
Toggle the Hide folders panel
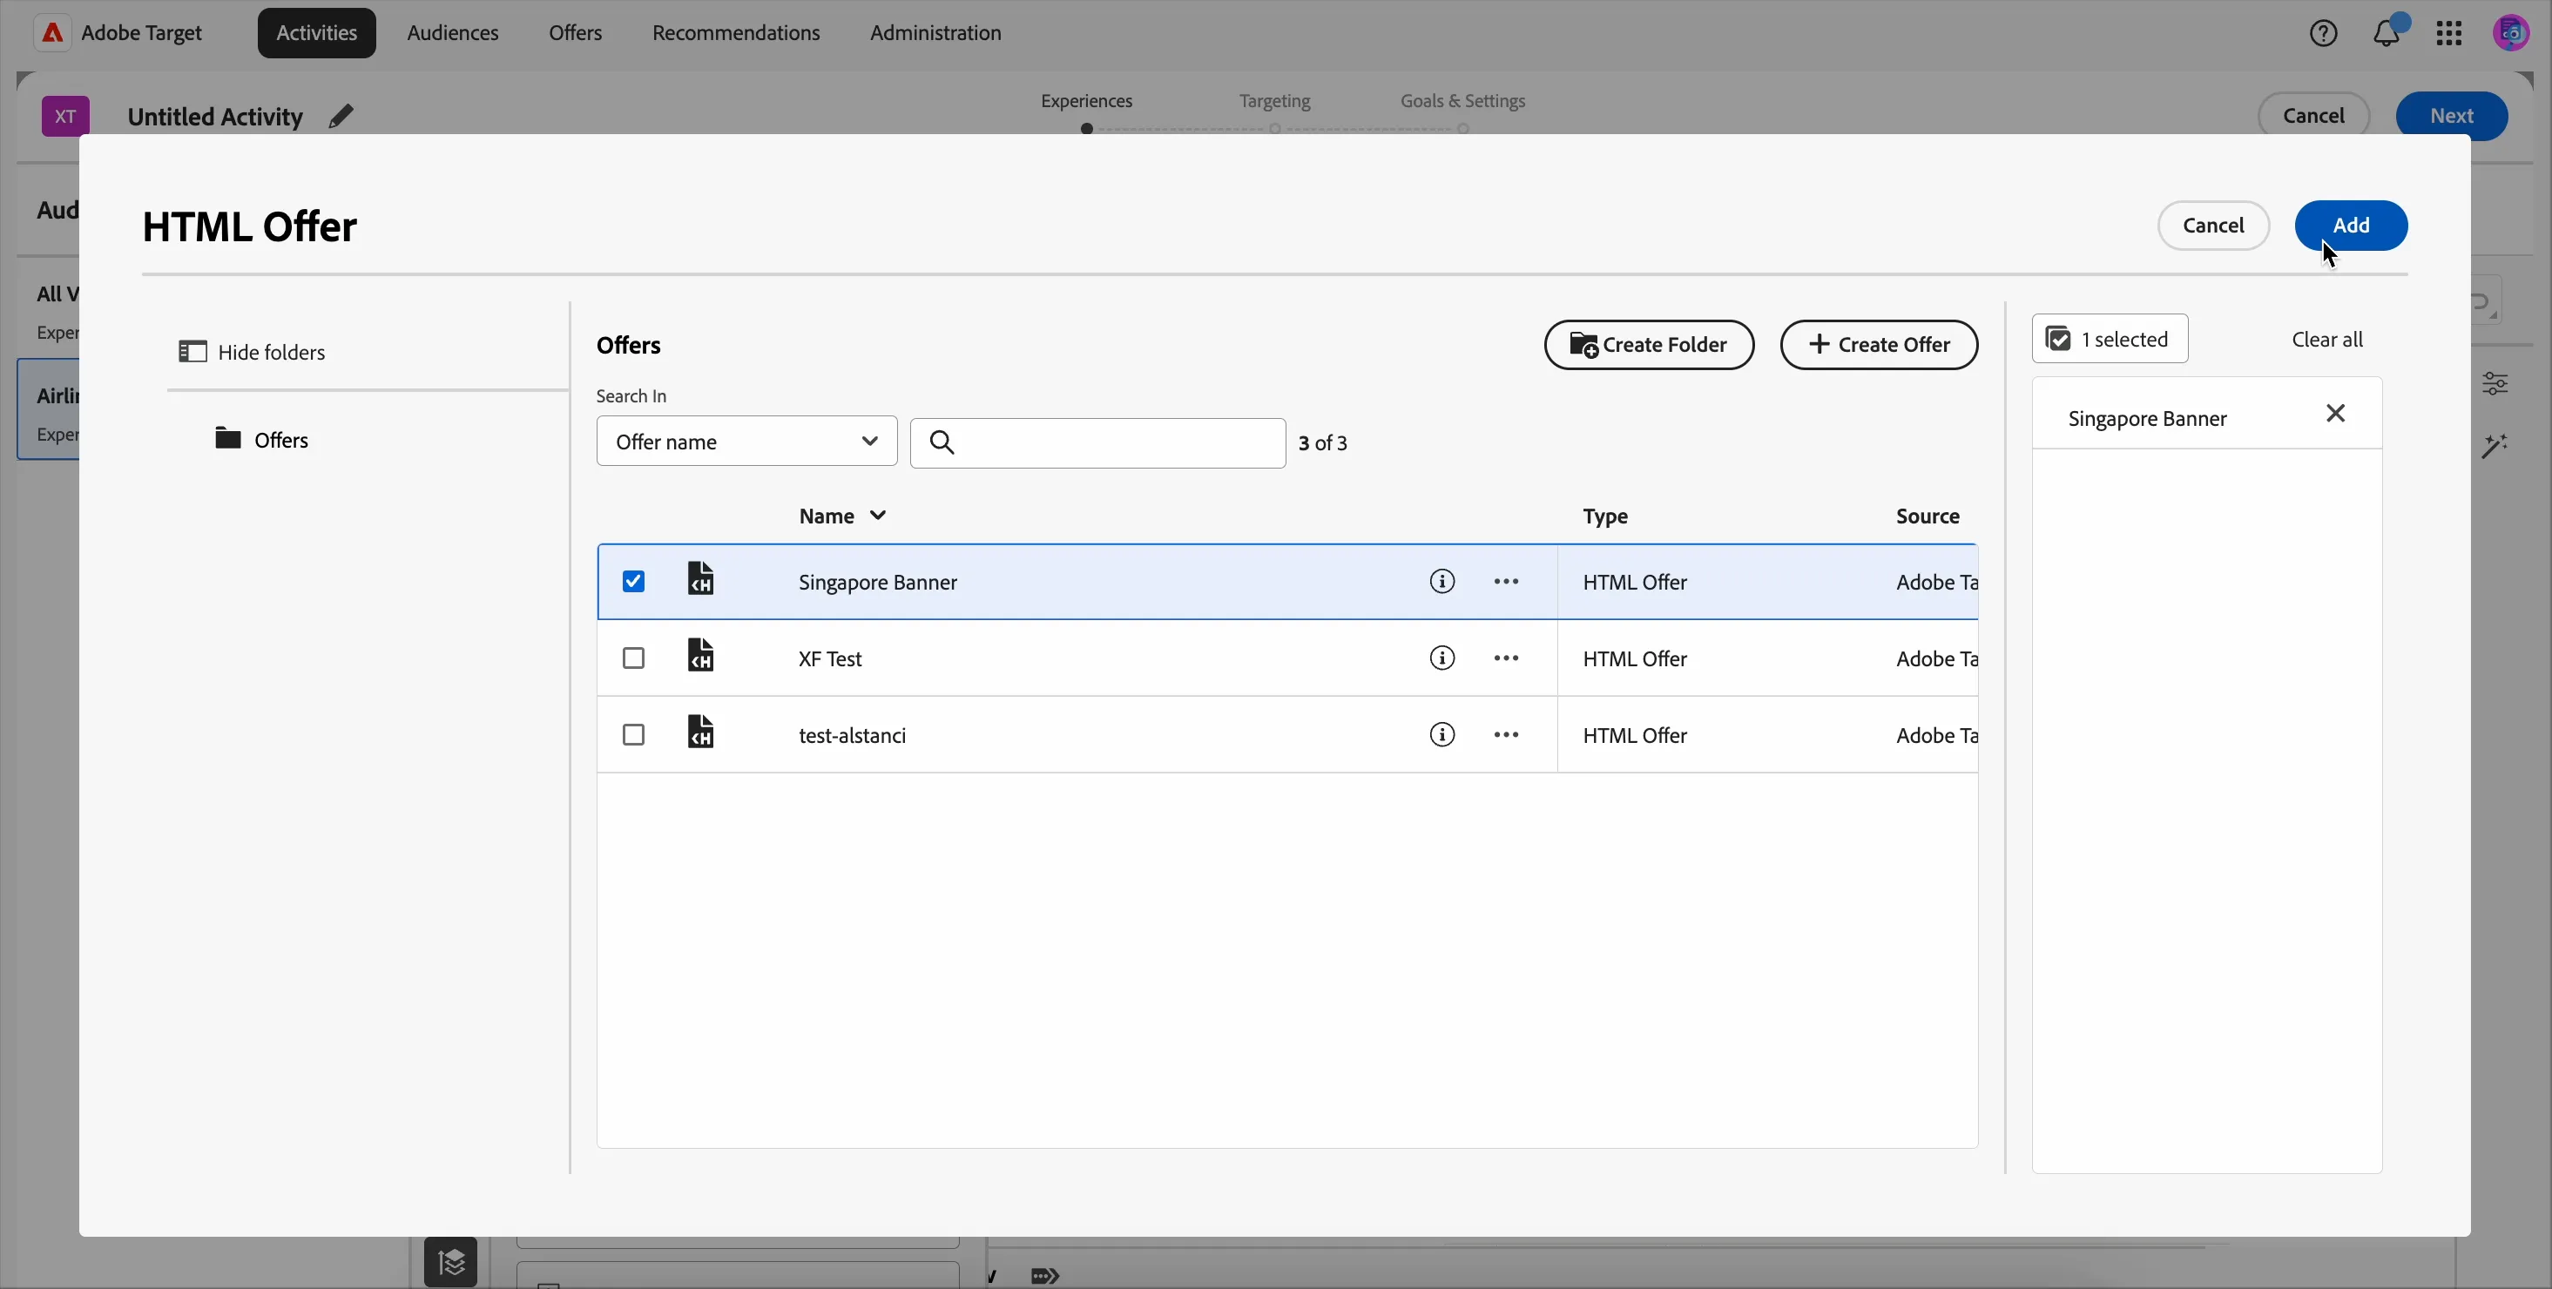coord(252,352)
